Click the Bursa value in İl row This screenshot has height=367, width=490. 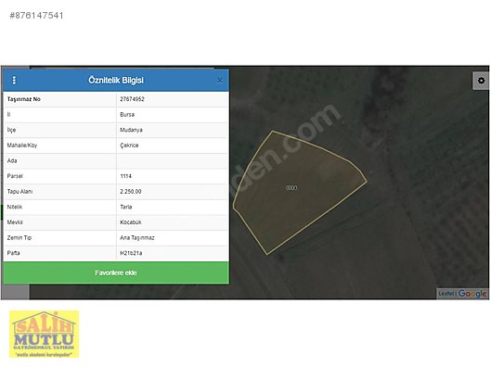point(127,115)
